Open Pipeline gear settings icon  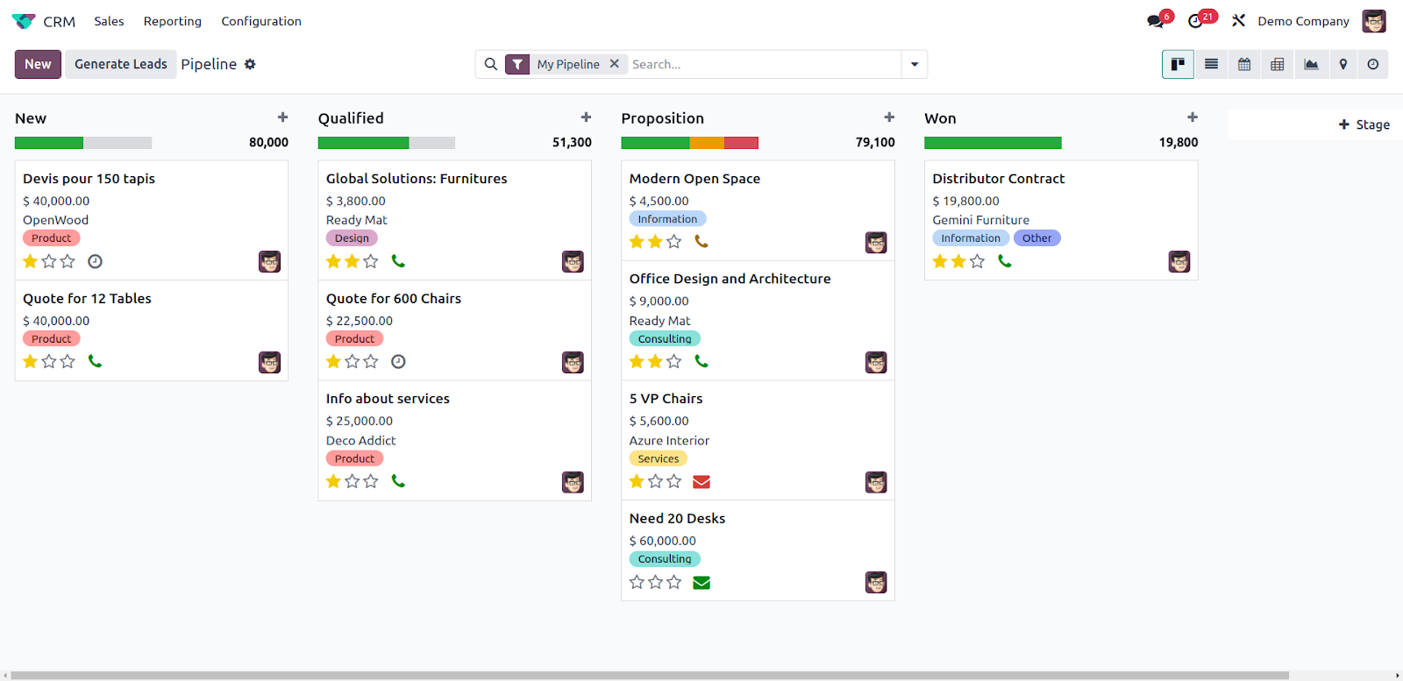250,64
